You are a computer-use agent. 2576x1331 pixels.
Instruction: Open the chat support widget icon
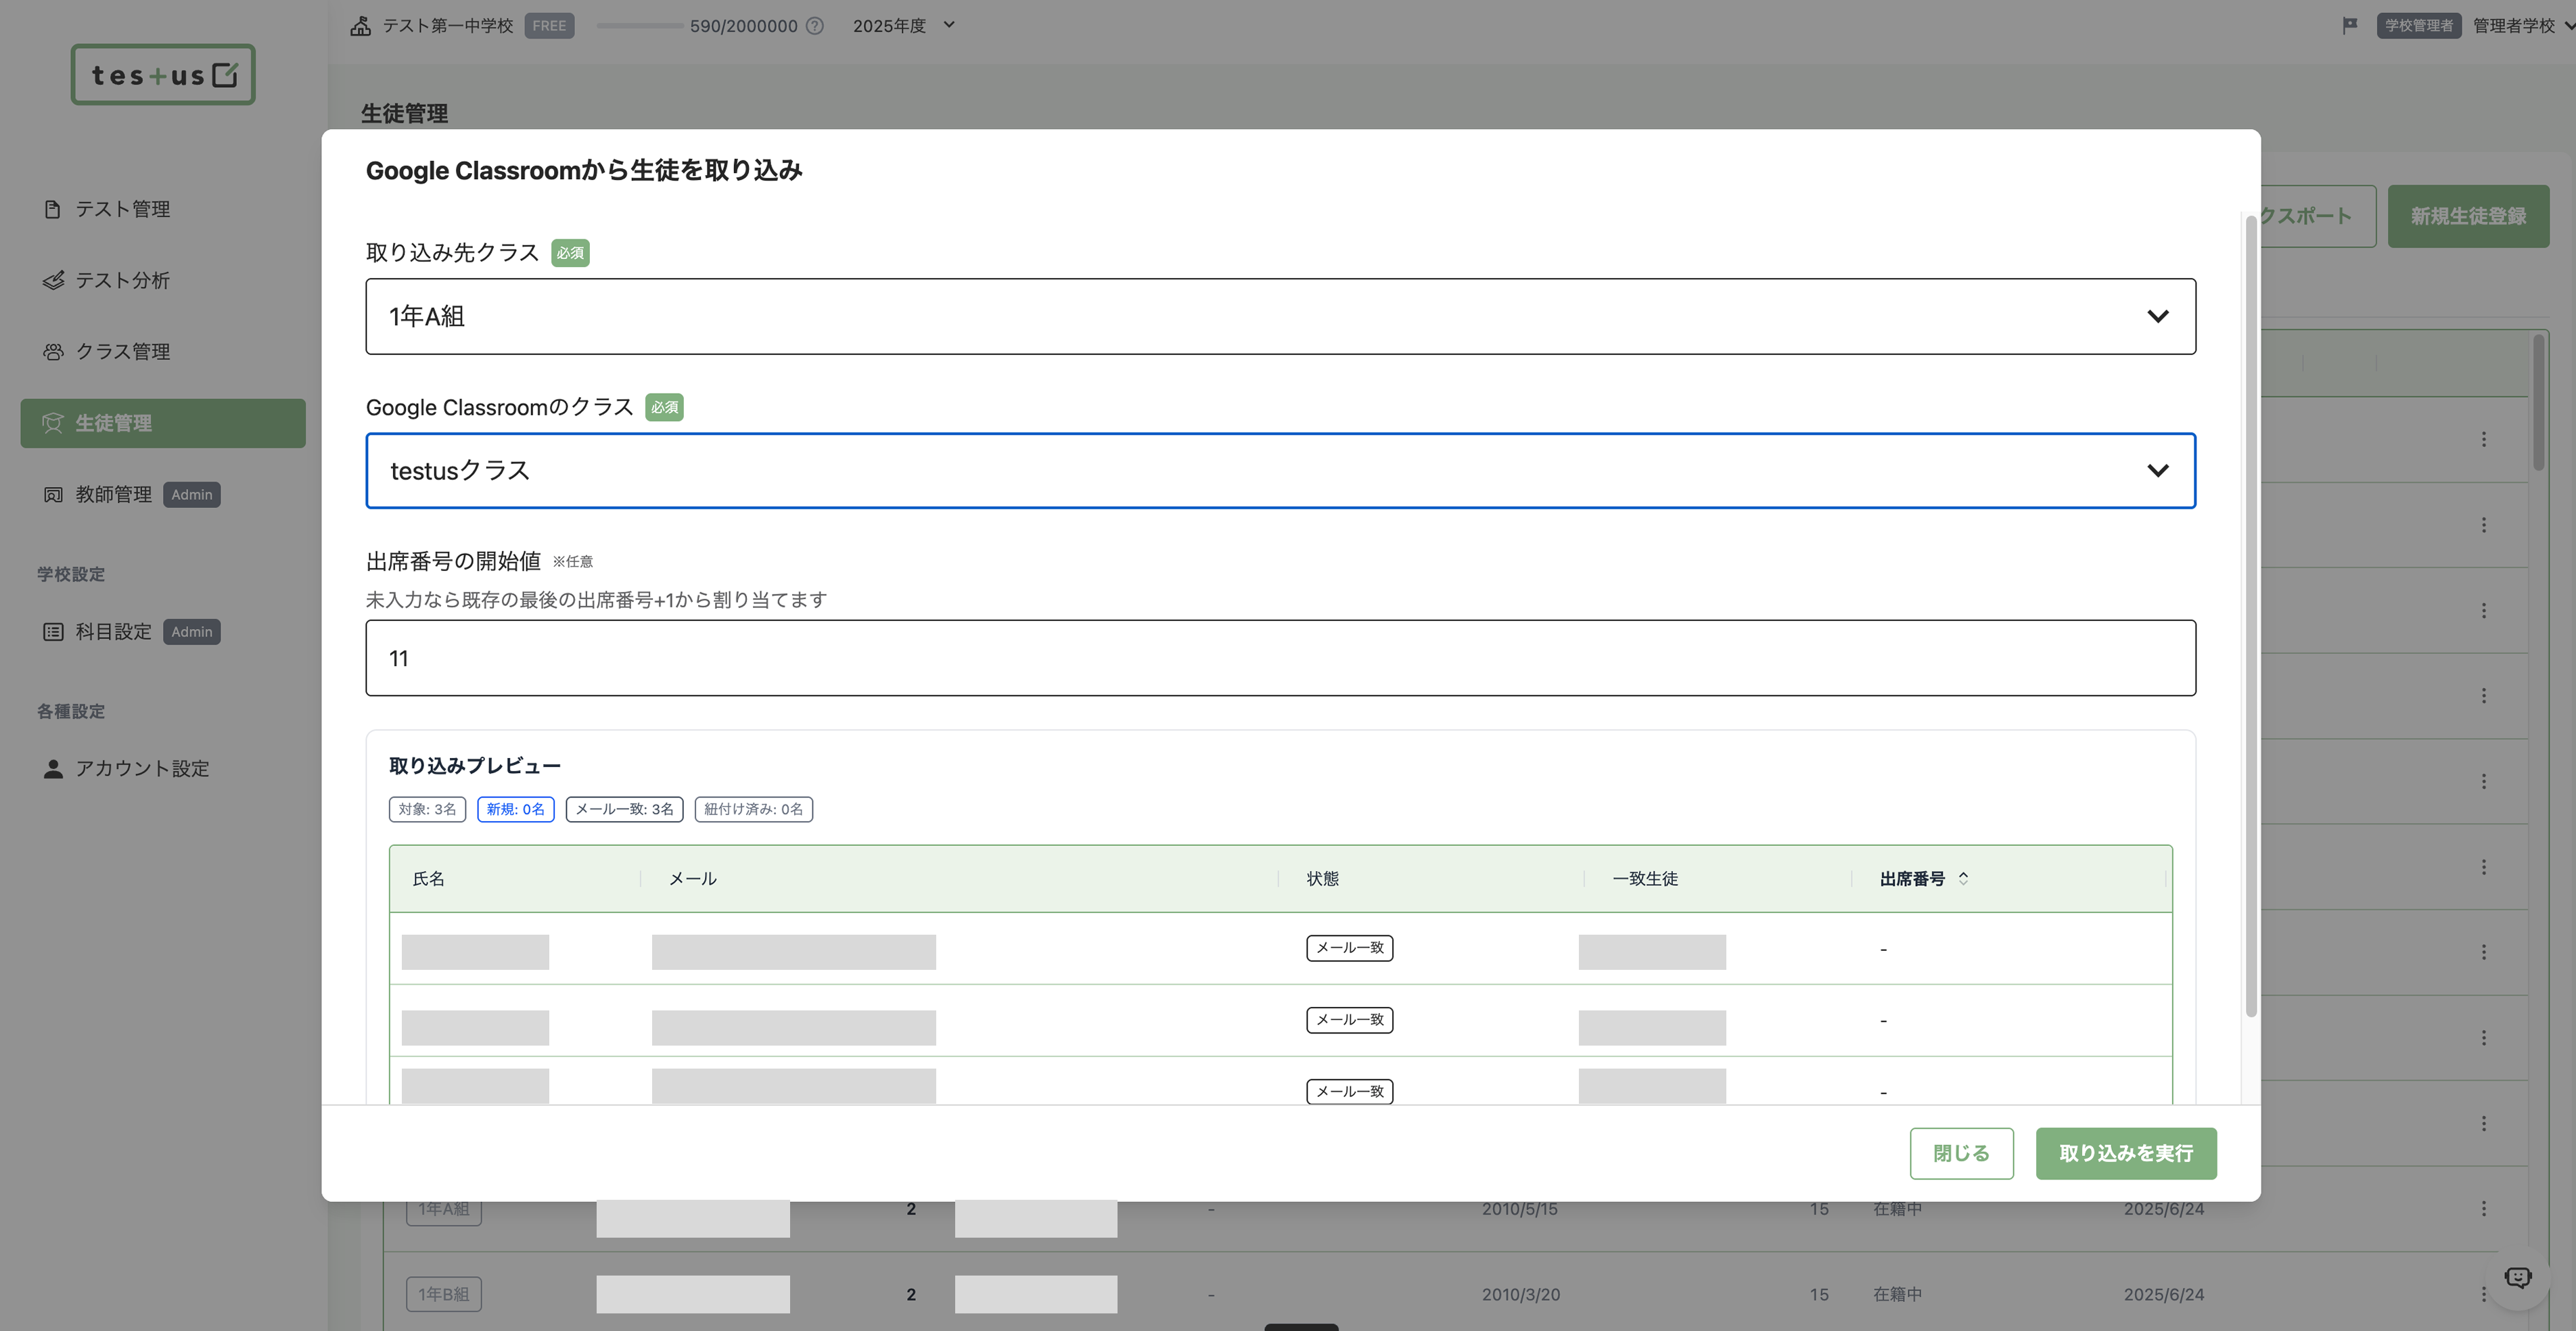pos(2518,1278)
